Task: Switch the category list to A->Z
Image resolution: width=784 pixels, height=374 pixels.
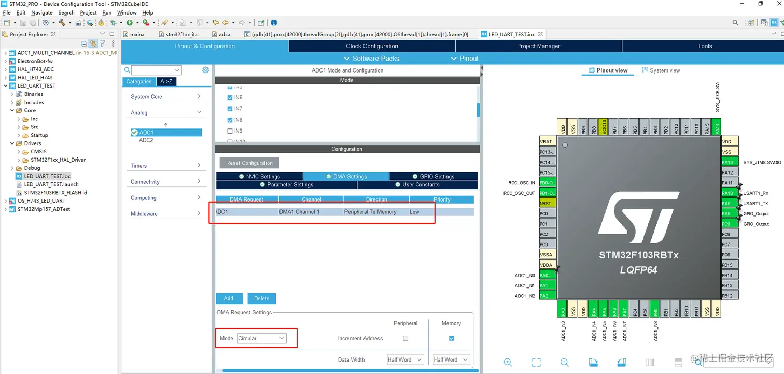Action: [x=166, y=81]
